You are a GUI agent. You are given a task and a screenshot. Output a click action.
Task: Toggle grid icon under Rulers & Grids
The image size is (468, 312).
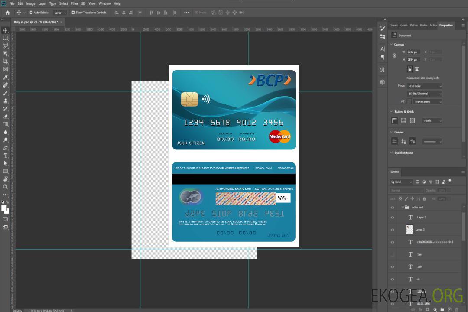coord(403,120)
